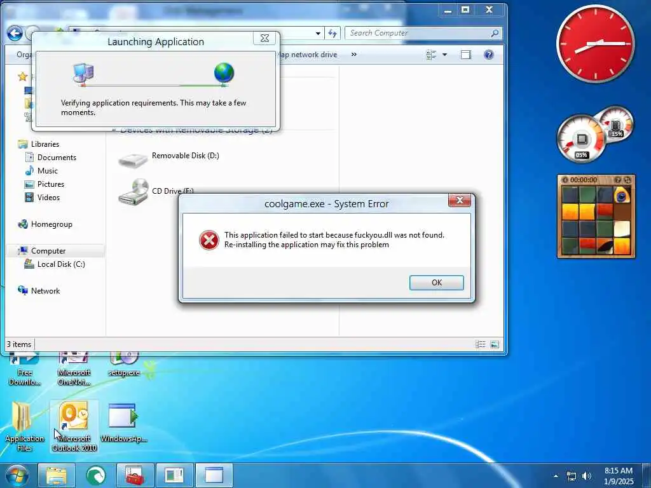Viewport: 651px width, 488px height.
Task: Click the green swirl taskbar icon
Action: 95,475
